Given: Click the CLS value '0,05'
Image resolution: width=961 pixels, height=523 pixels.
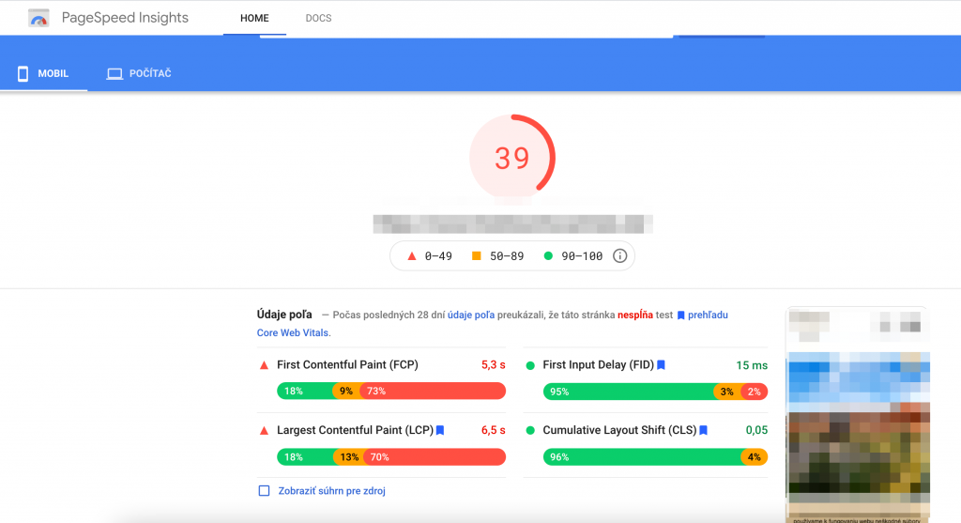Looking at the screenshot, I should pos(757,430).
